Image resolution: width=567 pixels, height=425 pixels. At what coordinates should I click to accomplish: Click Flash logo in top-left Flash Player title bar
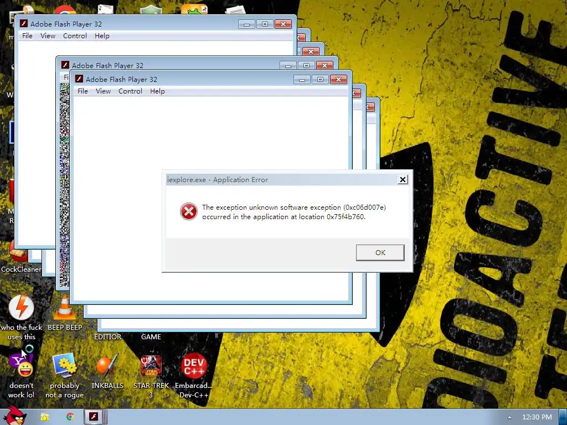coord(23,23)
